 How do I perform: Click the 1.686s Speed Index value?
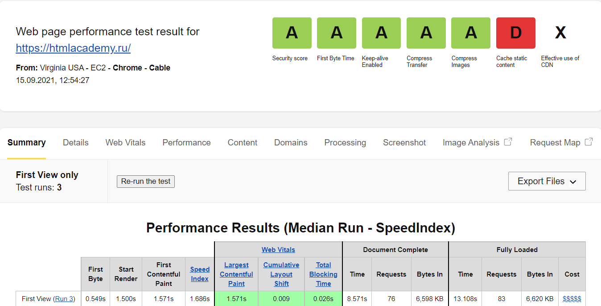pos(200,299)
